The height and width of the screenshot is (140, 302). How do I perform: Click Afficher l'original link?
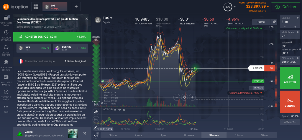click(x=75, y=61)
